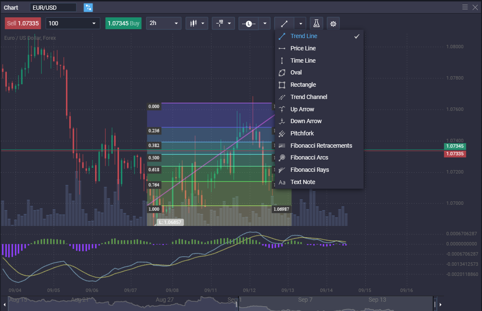The image size is (482, 311).
Task: Expand the price line dropdown arrow
Action: 265,24
